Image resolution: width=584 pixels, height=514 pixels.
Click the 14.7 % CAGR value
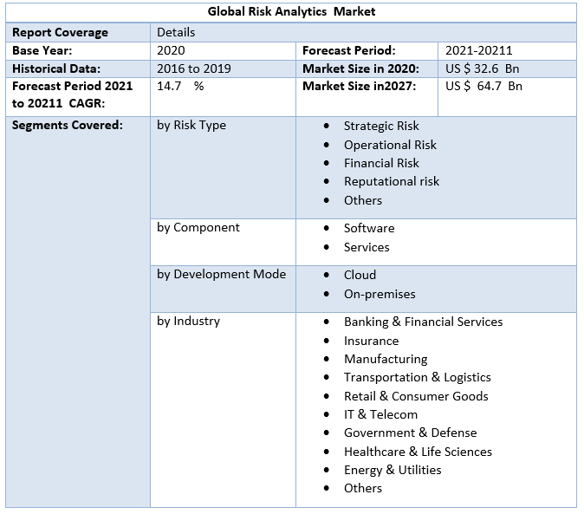pyautogui.click(x=180, y=87)
